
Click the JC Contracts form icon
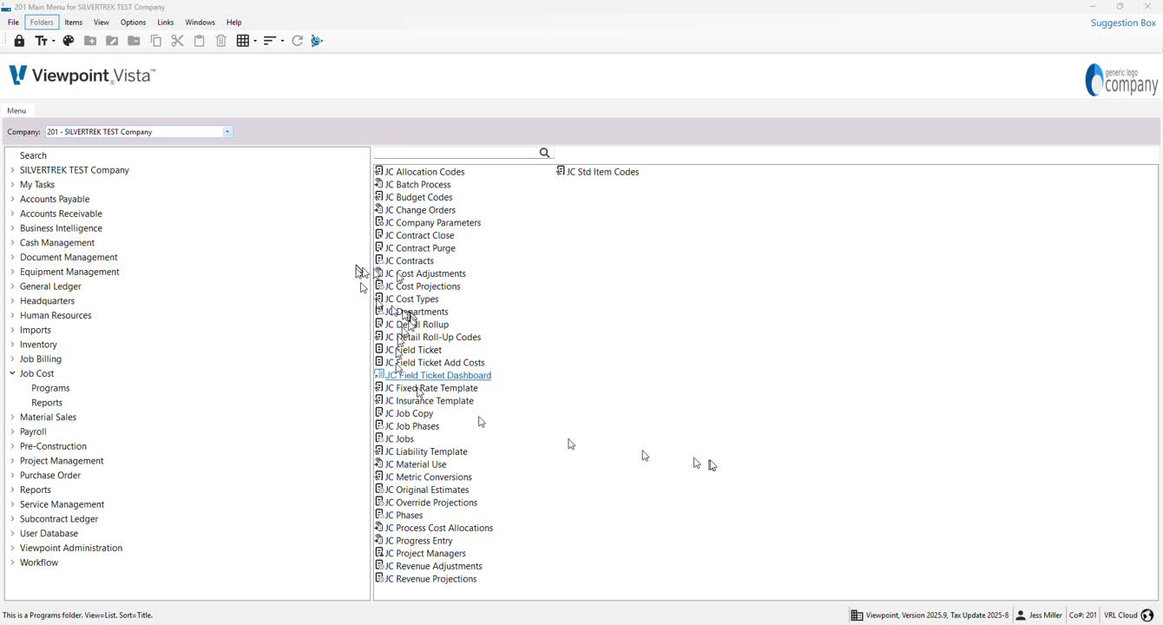tap(379, 260)
